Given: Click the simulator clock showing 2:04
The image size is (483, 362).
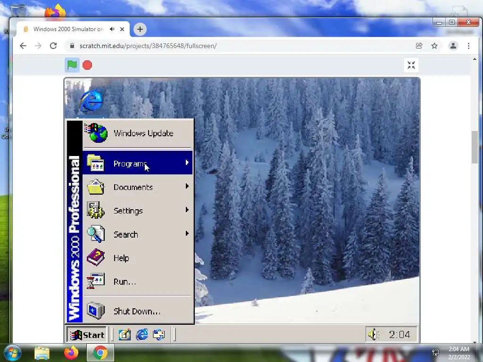Looking at the screenshot, I should point(399,334).
